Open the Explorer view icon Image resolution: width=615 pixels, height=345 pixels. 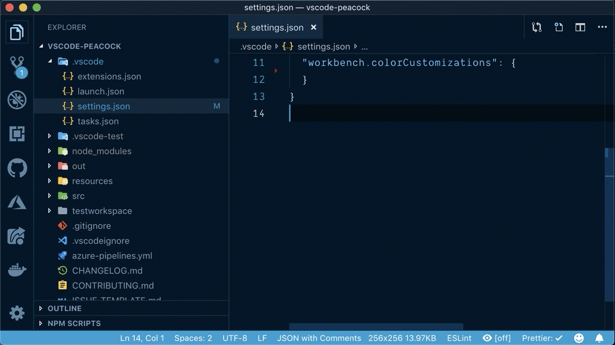[x=16, y=32]
